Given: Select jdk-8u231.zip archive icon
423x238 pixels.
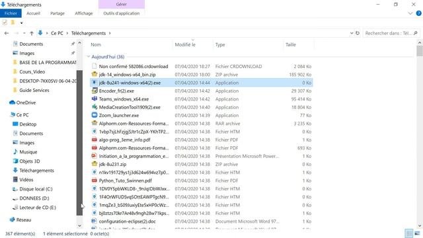Looking at the screenshot, I should pos(94,164).
